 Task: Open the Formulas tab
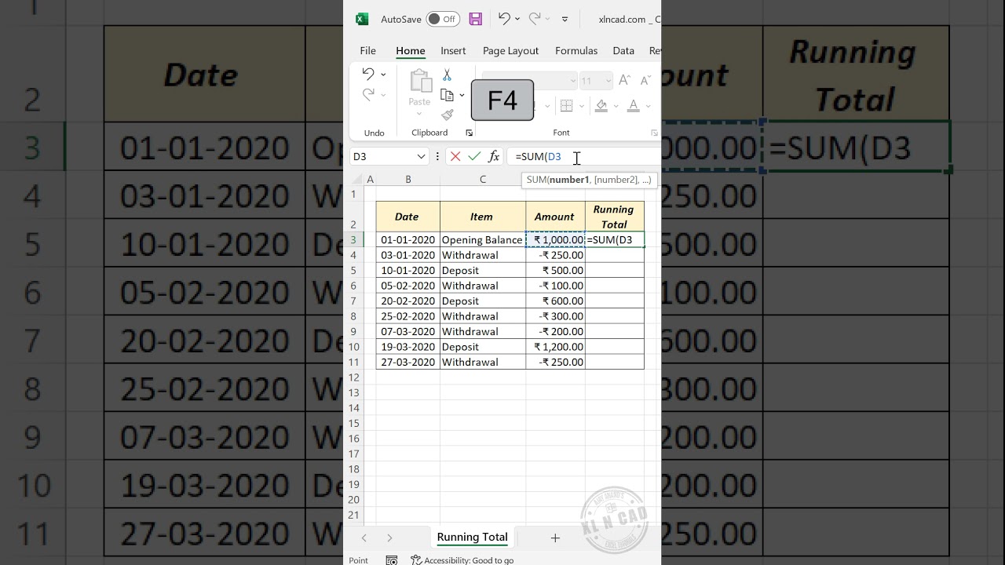point(576,50)
